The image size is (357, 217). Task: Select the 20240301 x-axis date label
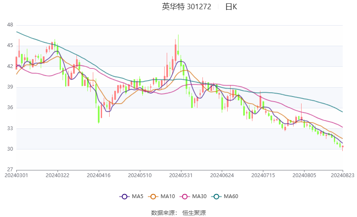(x=16, y=175)
